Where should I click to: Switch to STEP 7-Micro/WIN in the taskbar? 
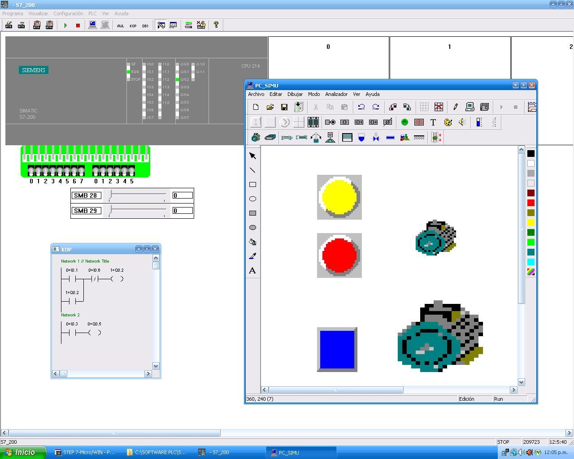(85, 452)
